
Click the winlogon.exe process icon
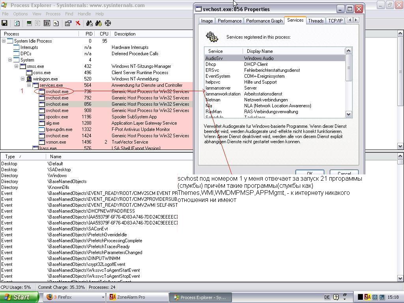click(29, 79)
